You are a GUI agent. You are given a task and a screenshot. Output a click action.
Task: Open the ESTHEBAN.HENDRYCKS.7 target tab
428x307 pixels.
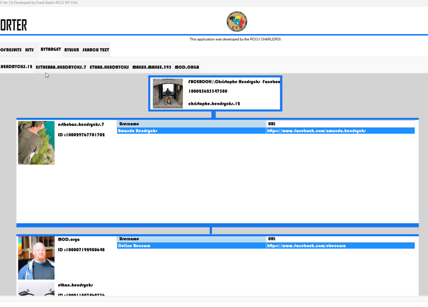pos(61,67)
